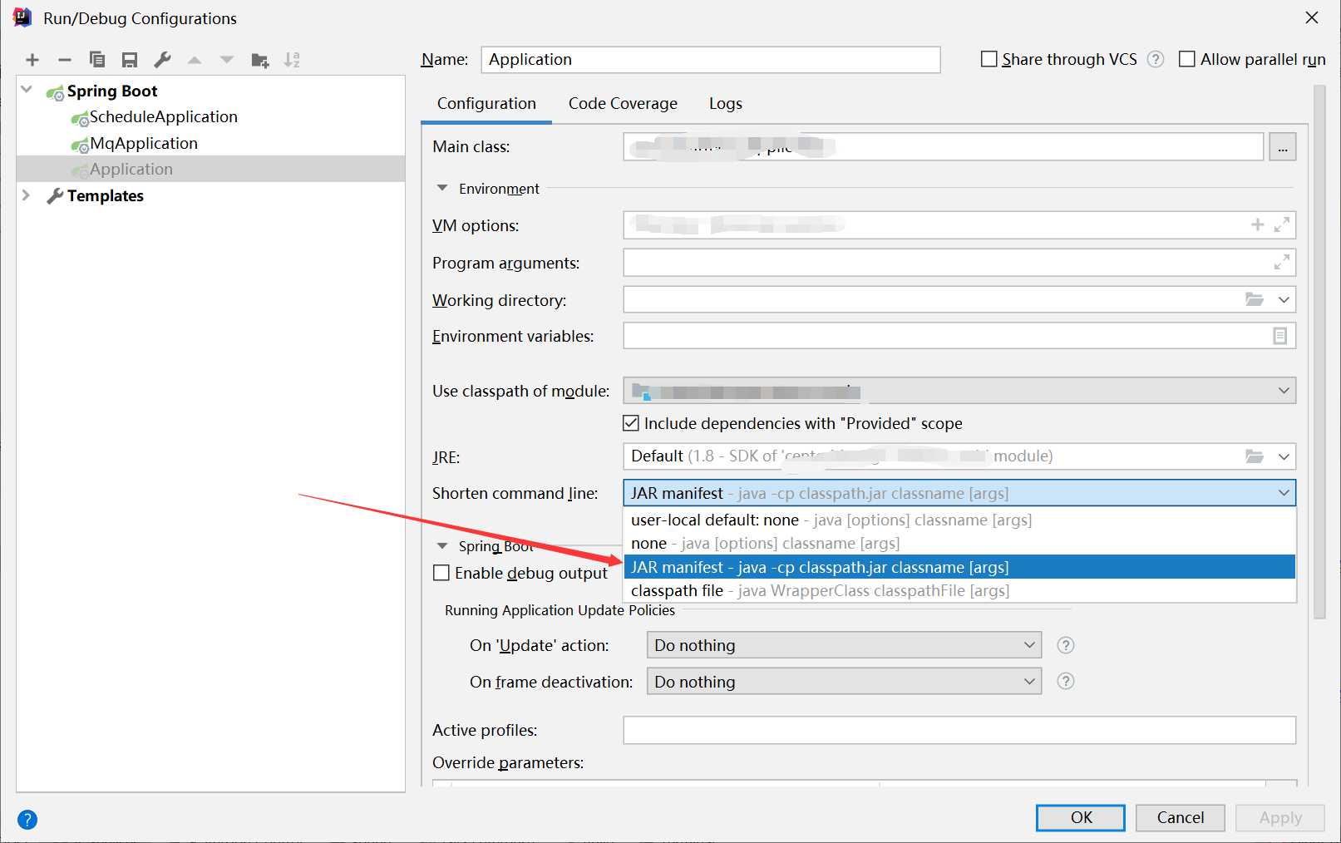The width and height of the screenshot is (1341, 843).
Task: Close the Run/Debug Configurations dialog
Action: (1312, 17)
